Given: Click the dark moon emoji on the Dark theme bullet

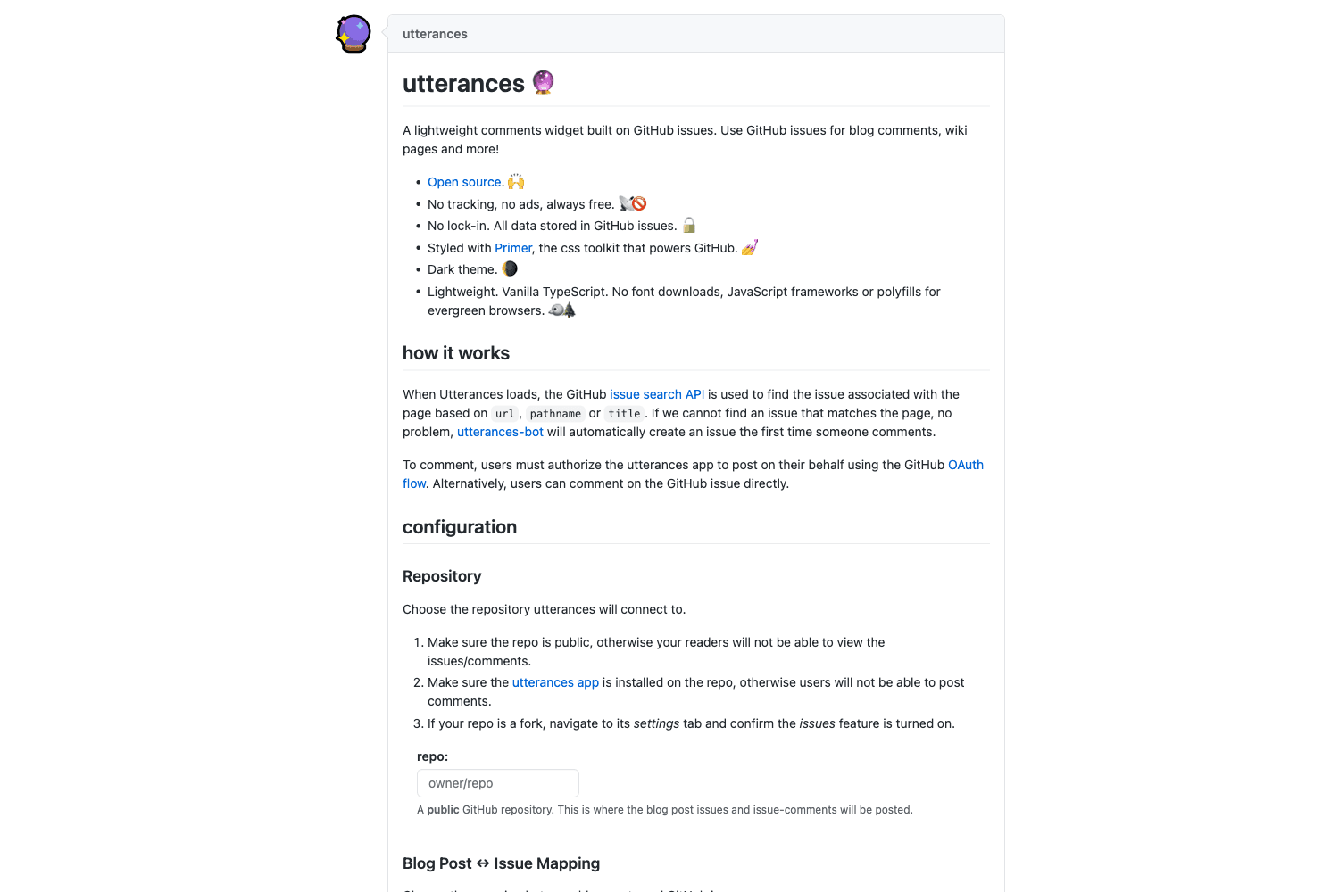Looking at the screenshot, I should 510,268.
